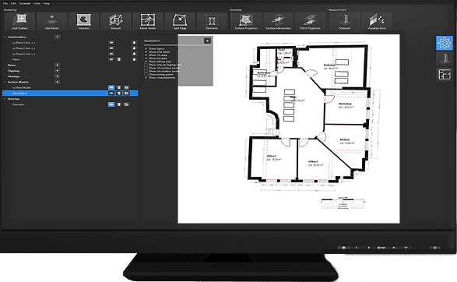Screen dimensions: 457x282
Task: Export the Floorplan sketch with its save icon
Action: 126,104
